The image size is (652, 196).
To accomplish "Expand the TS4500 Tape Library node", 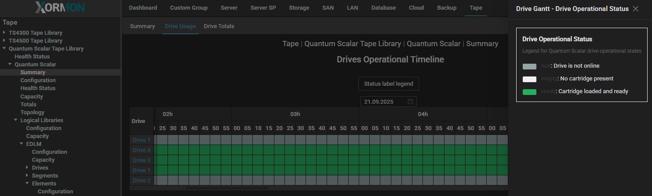I will [x=4, y=40].
